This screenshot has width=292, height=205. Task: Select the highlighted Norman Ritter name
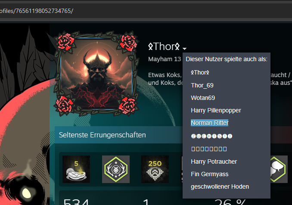[x=209, y=123]
